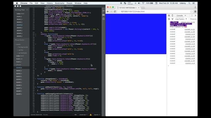Screen dimensions: 211x118
Task: Fold the changeState function block
Action: click(36, 79)
